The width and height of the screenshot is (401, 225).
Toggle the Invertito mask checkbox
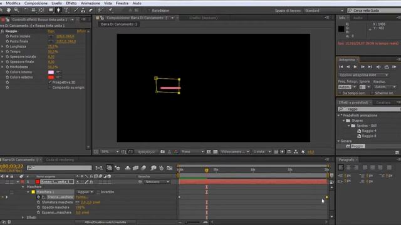[x=98, y=192]
